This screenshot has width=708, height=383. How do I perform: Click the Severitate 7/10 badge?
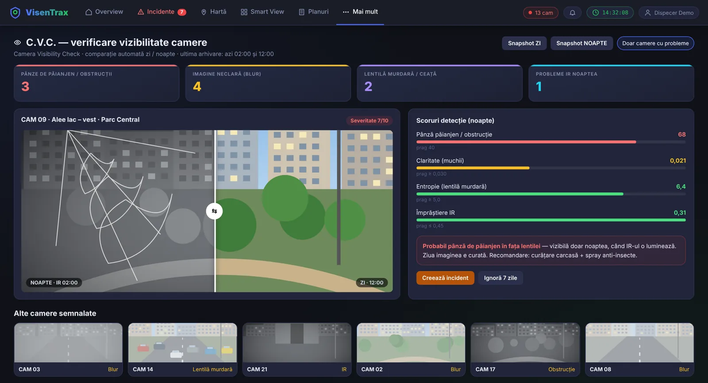[x=369, y=121]
